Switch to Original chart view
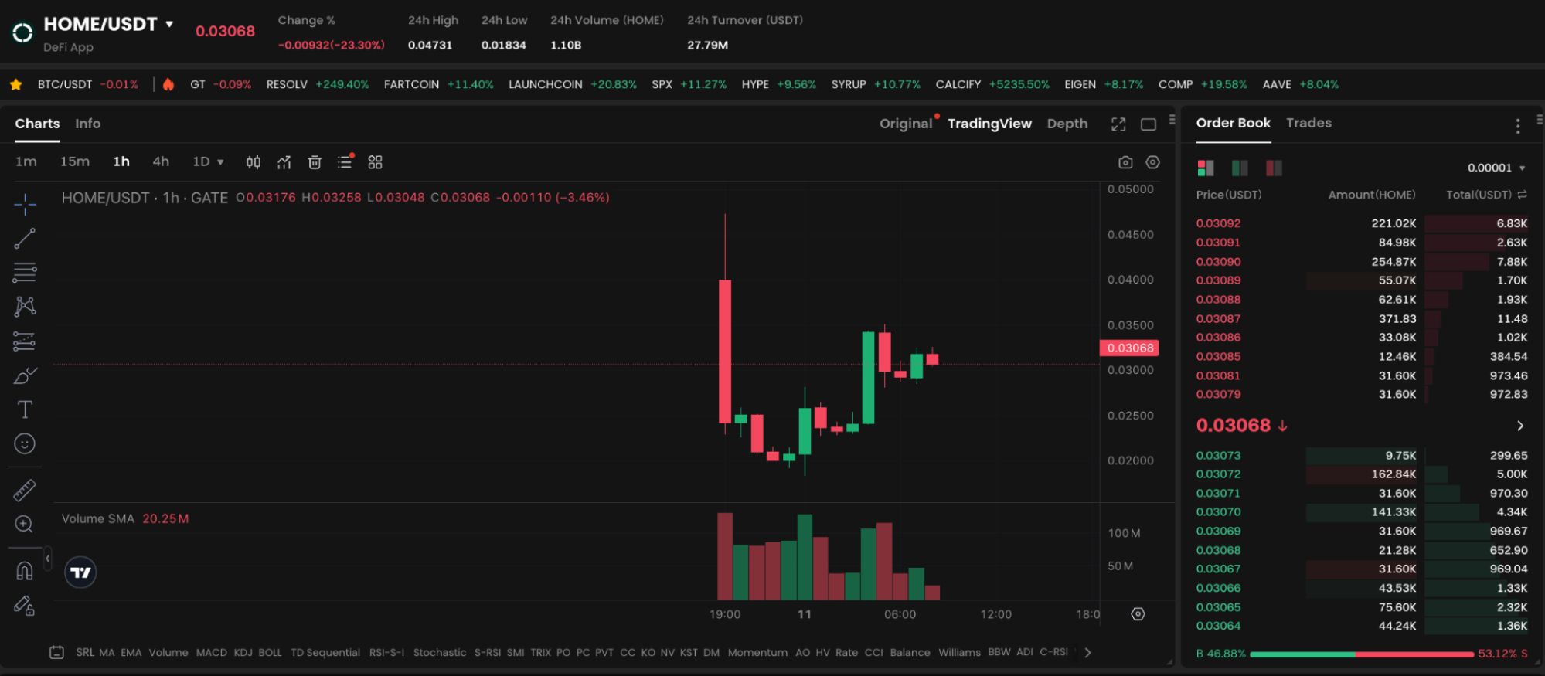The image size is (1545, 676). click(x=906, y=124)
